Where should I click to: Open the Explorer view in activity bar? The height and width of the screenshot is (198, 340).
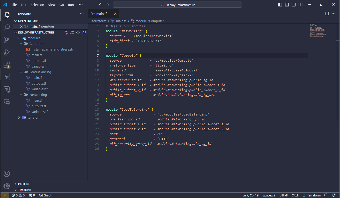(7, 15)
